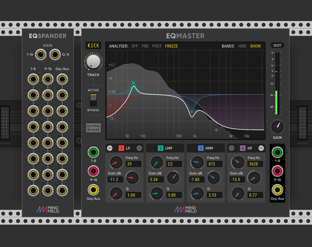Click the teal LMF band node on graph
Image resolution: width=312 pixels, height=247 pixels.
pyautogui.click(x=133, y=82)
